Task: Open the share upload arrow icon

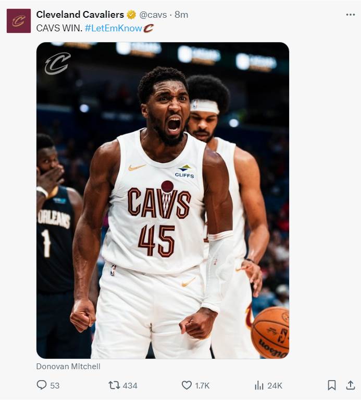Action: click(351, 385)
